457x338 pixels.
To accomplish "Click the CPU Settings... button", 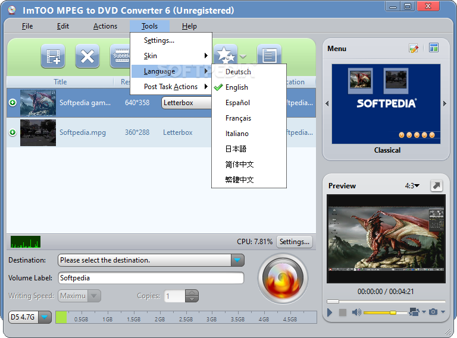I will click(x=295, y=242).
